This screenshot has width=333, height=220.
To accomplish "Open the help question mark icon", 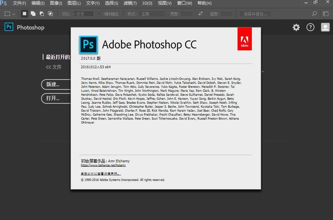I will point(310,27).
